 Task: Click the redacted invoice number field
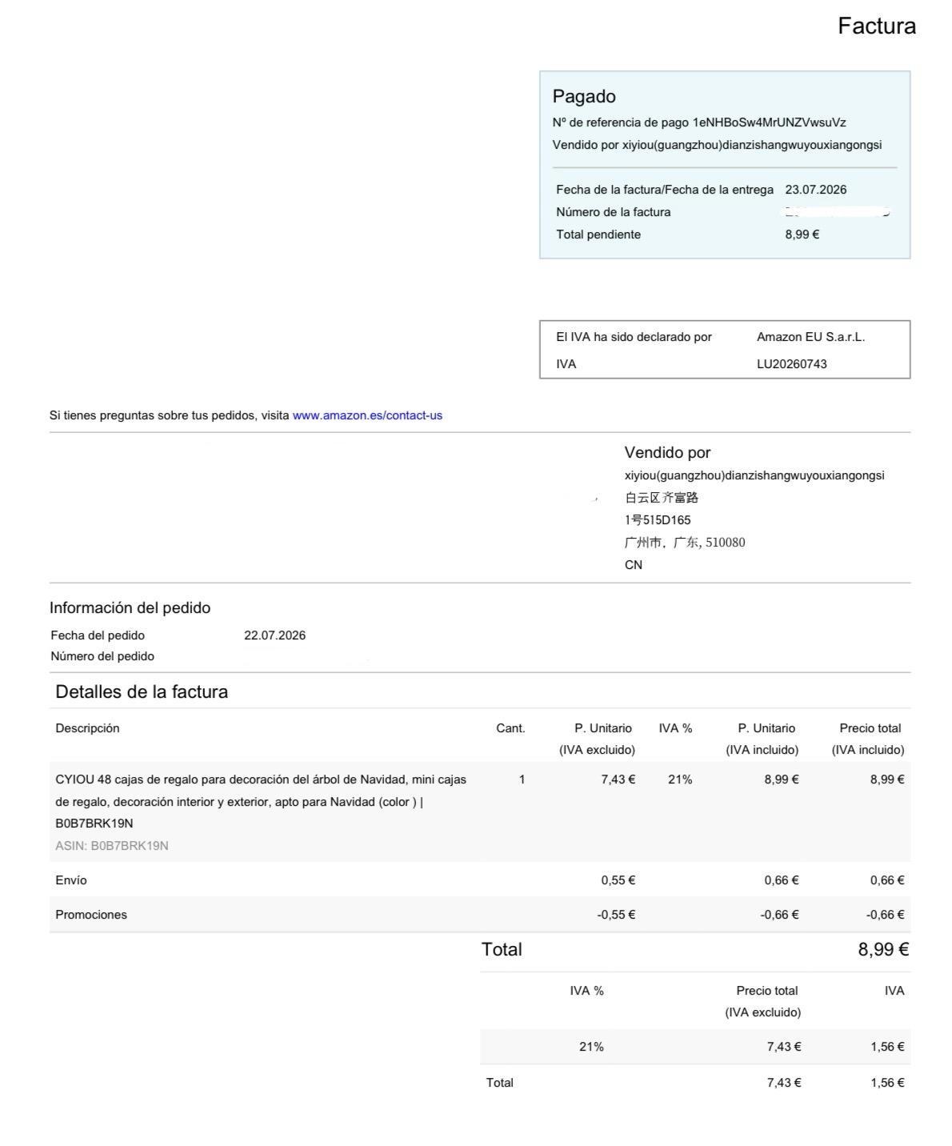pos(838,212)
